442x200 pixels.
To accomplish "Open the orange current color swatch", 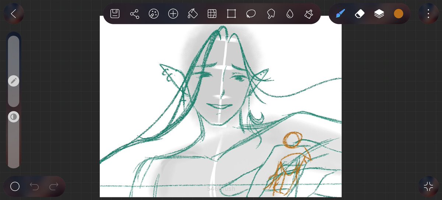I will point(399,14).
